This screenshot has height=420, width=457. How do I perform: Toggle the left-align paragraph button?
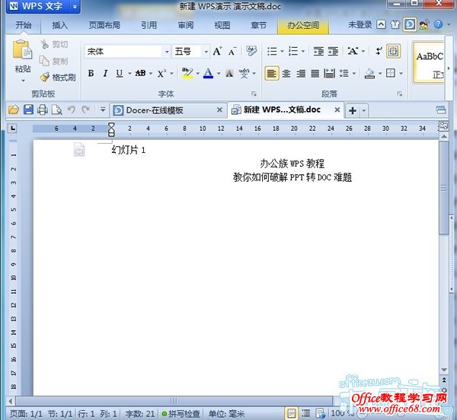pos(271,74)
